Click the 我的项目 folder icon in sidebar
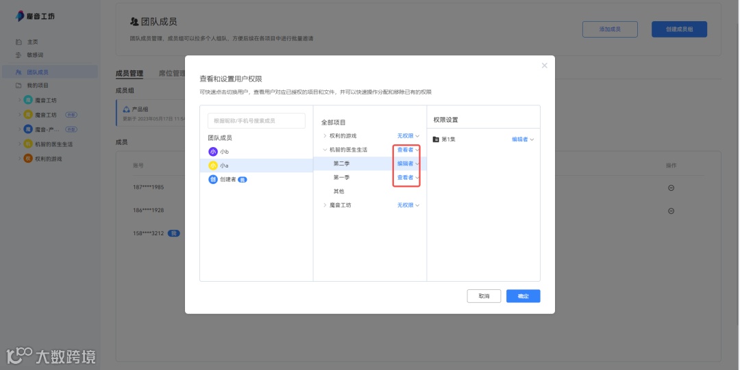The height and width of the screenshot is (370, 740). click(18, 85)
